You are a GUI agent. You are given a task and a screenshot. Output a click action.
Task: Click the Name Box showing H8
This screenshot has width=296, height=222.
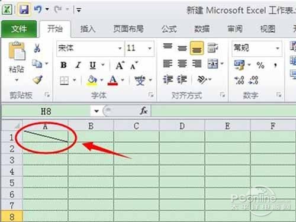click(46, 111)
